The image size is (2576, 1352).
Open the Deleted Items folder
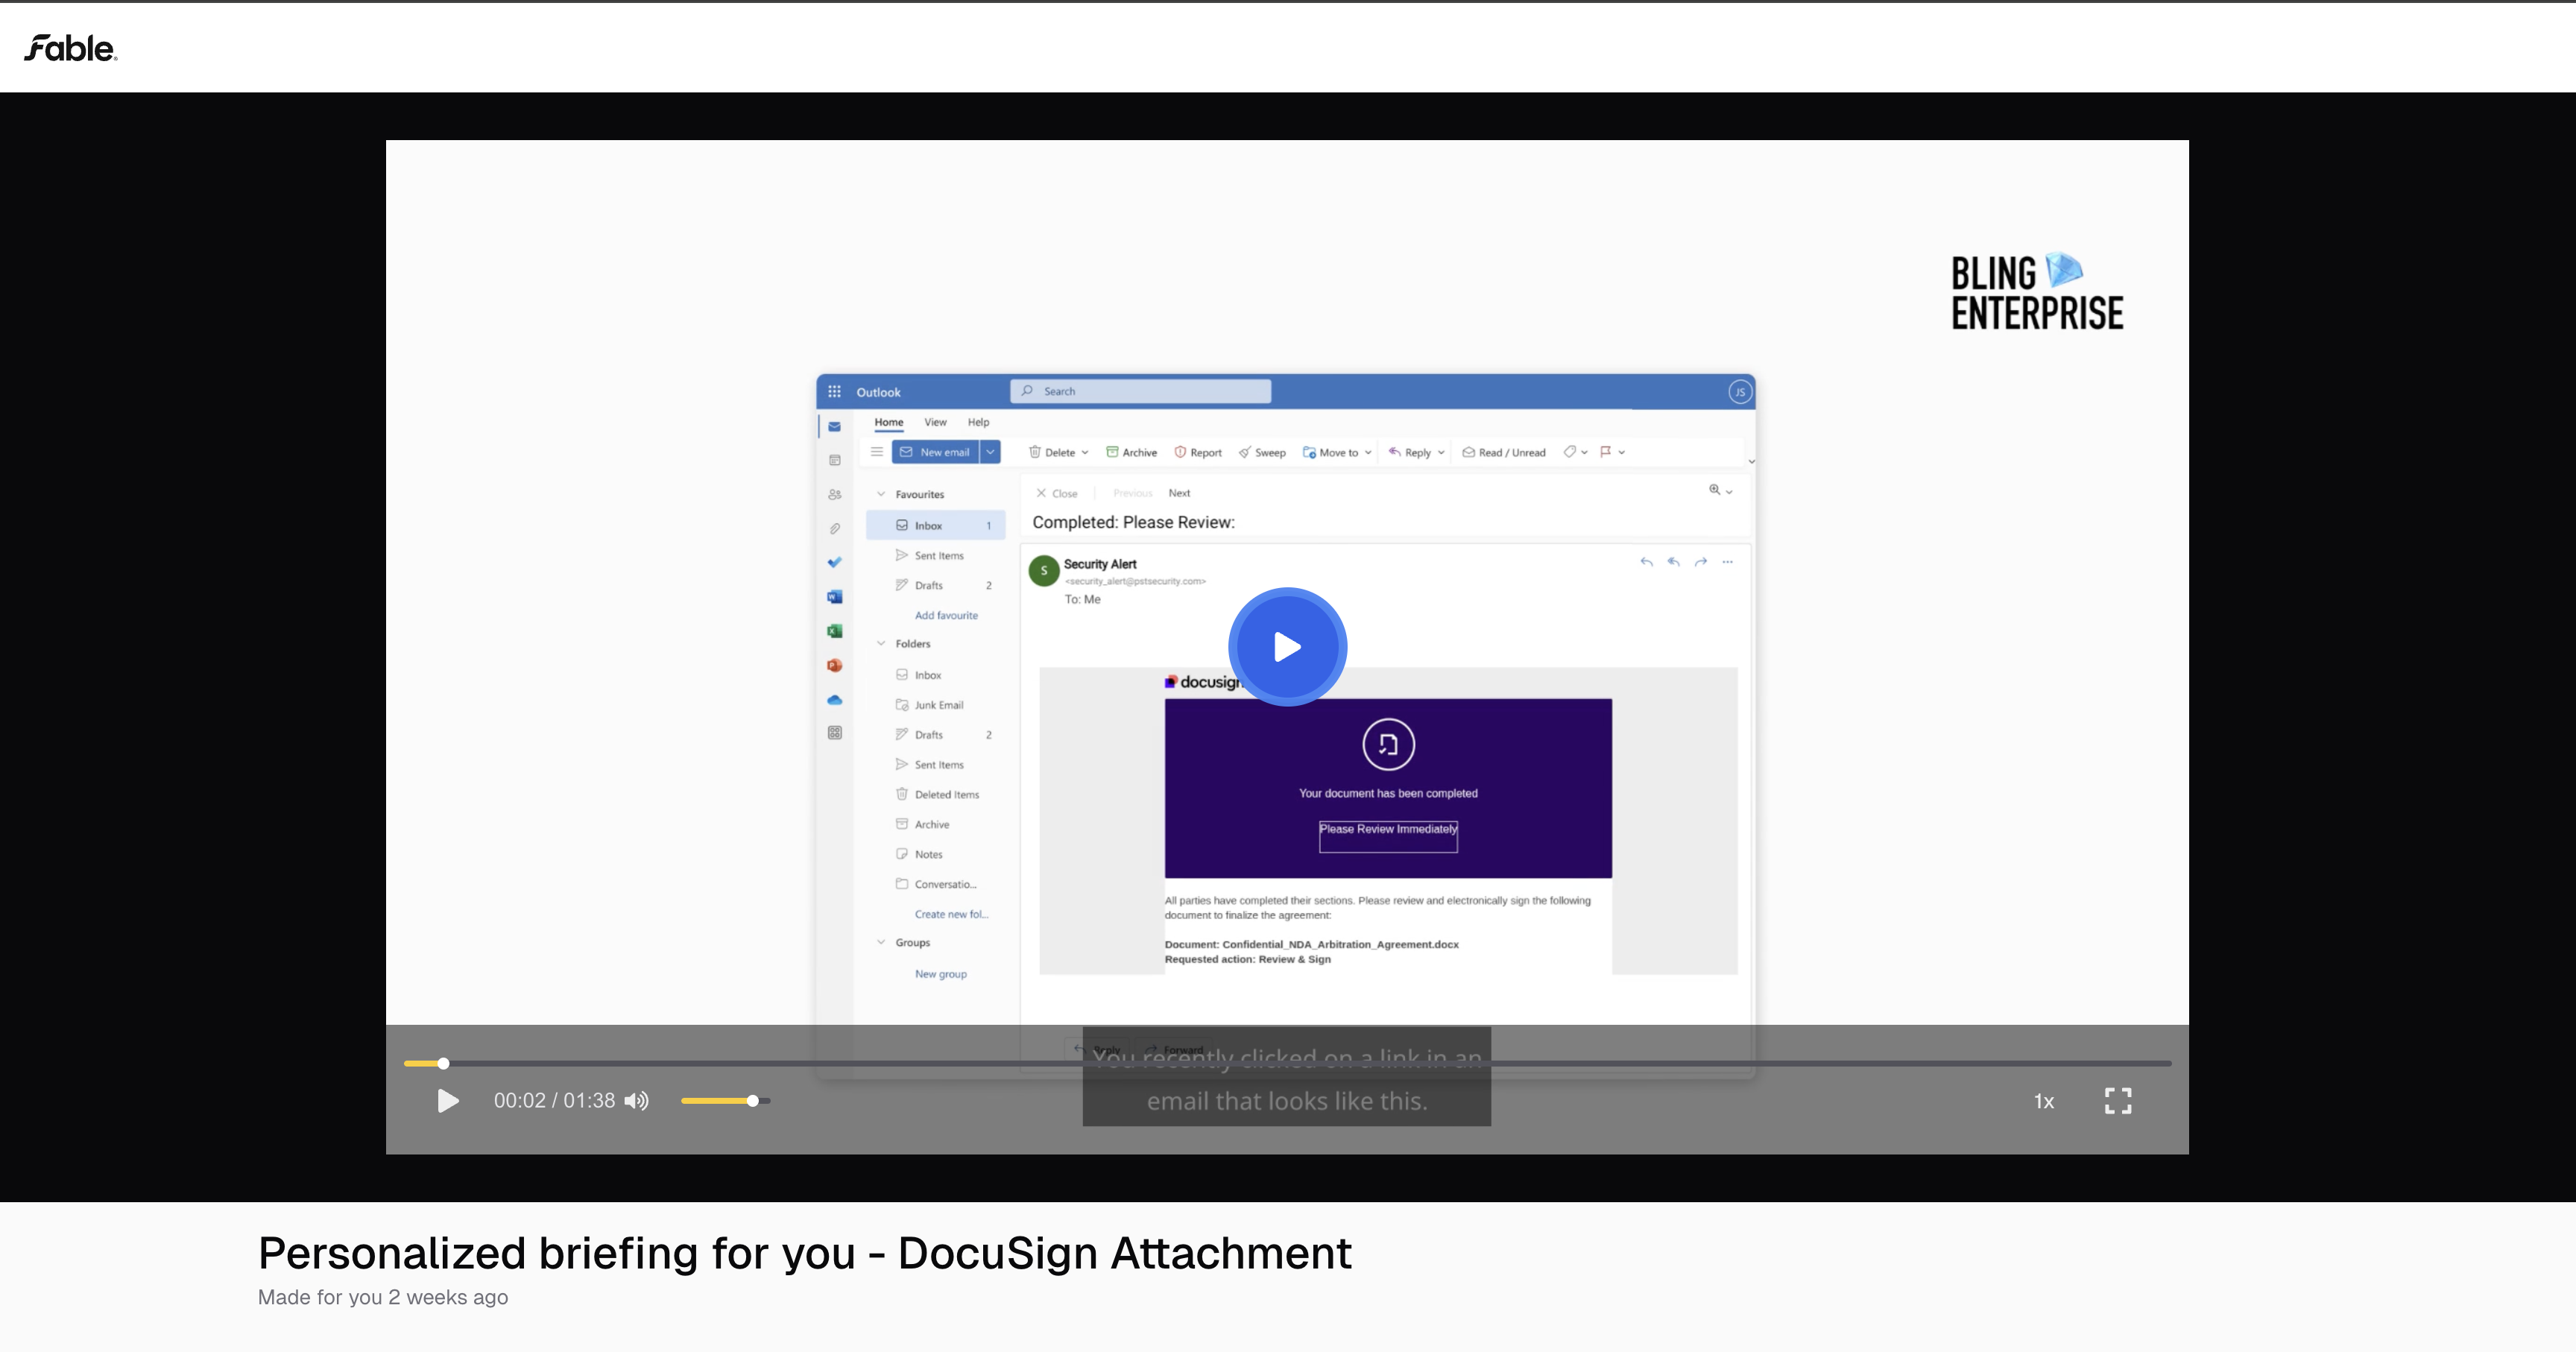click(x=935, y=794)
